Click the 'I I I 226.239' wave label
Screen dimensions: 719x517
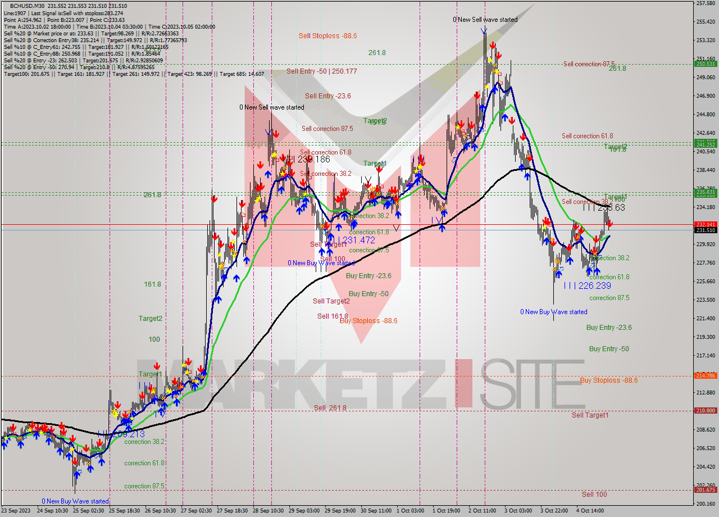coord(588,286)
